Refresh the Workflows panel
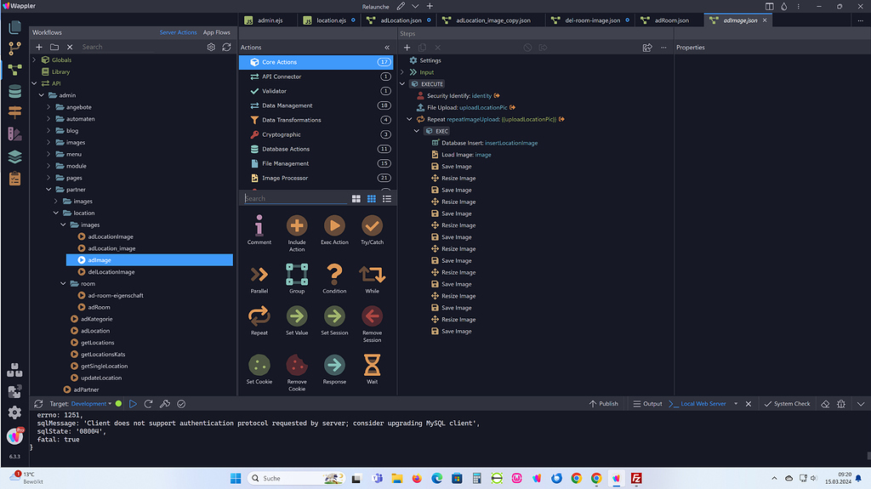Screen dimensions: 871x489 point(226,47)
